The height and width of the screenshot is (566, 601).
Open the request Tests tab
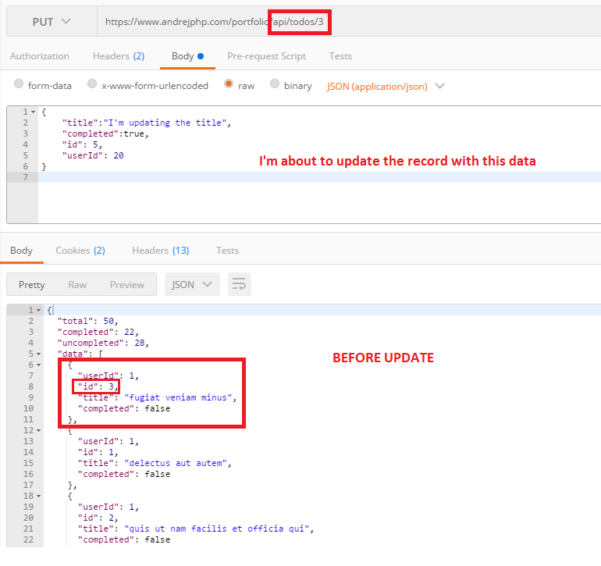[340, 56]
